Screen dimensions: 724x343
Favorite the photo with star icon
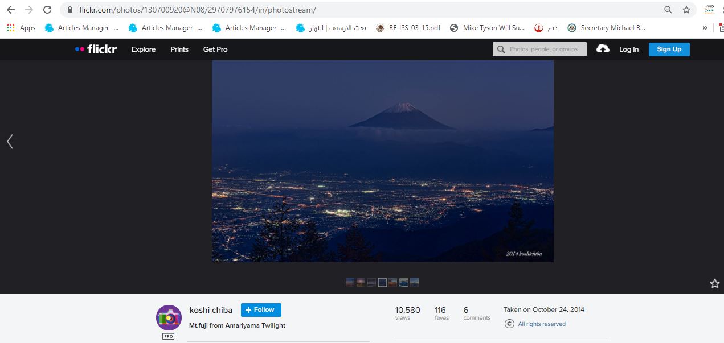pyautogui.click(x=714, y=283)
